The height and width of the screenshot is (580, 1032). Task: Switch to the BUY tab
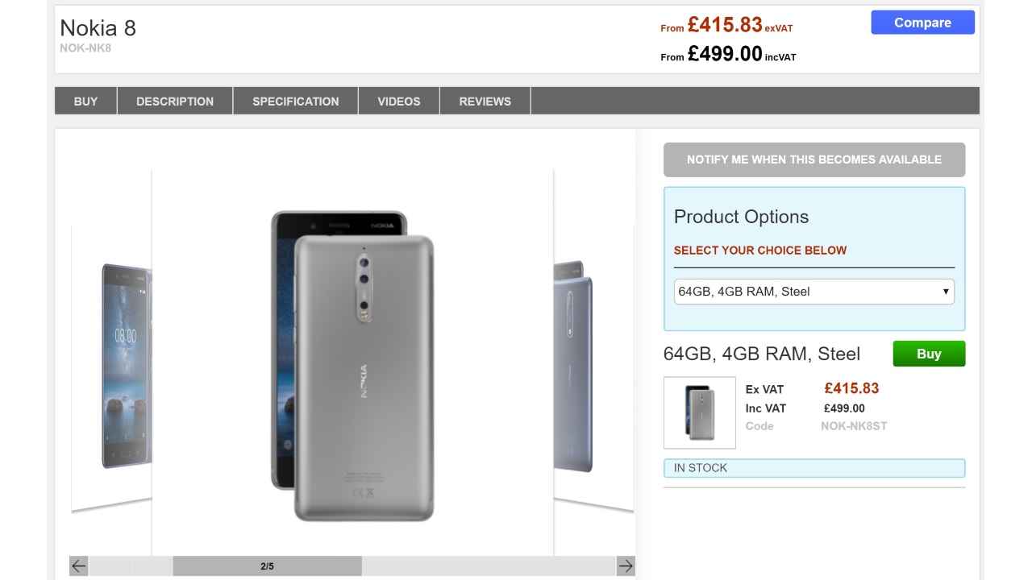pyautogui.click(x=85, y=101)
